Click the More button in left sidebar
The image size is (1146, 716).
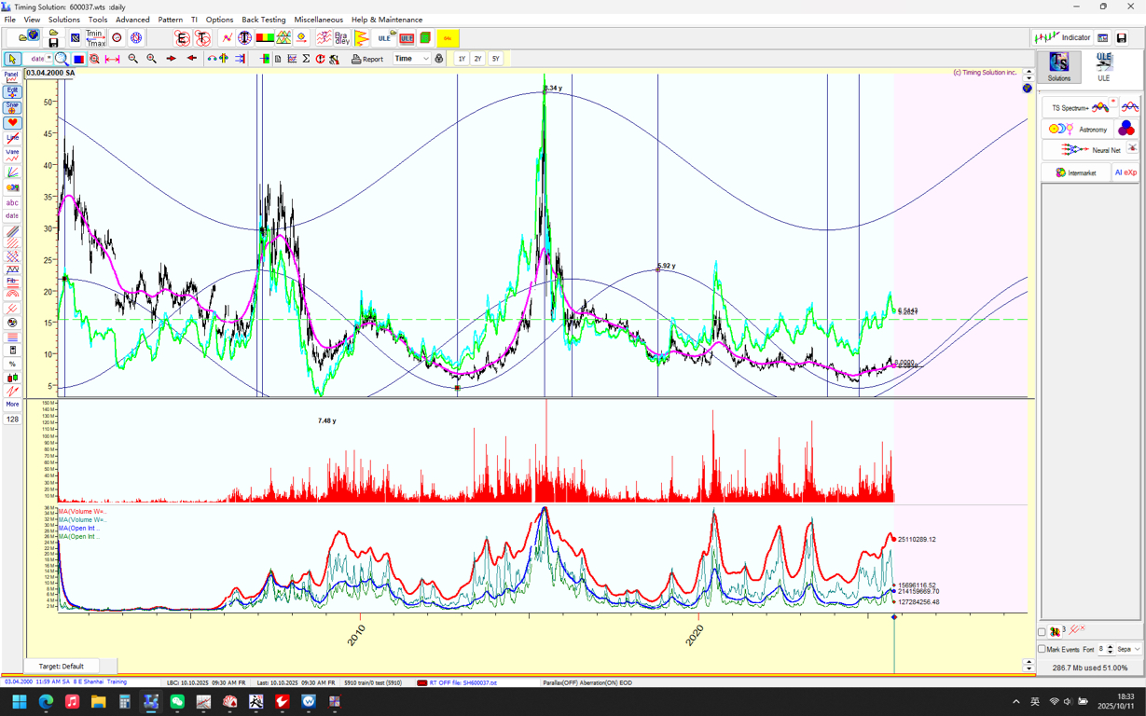12,405
